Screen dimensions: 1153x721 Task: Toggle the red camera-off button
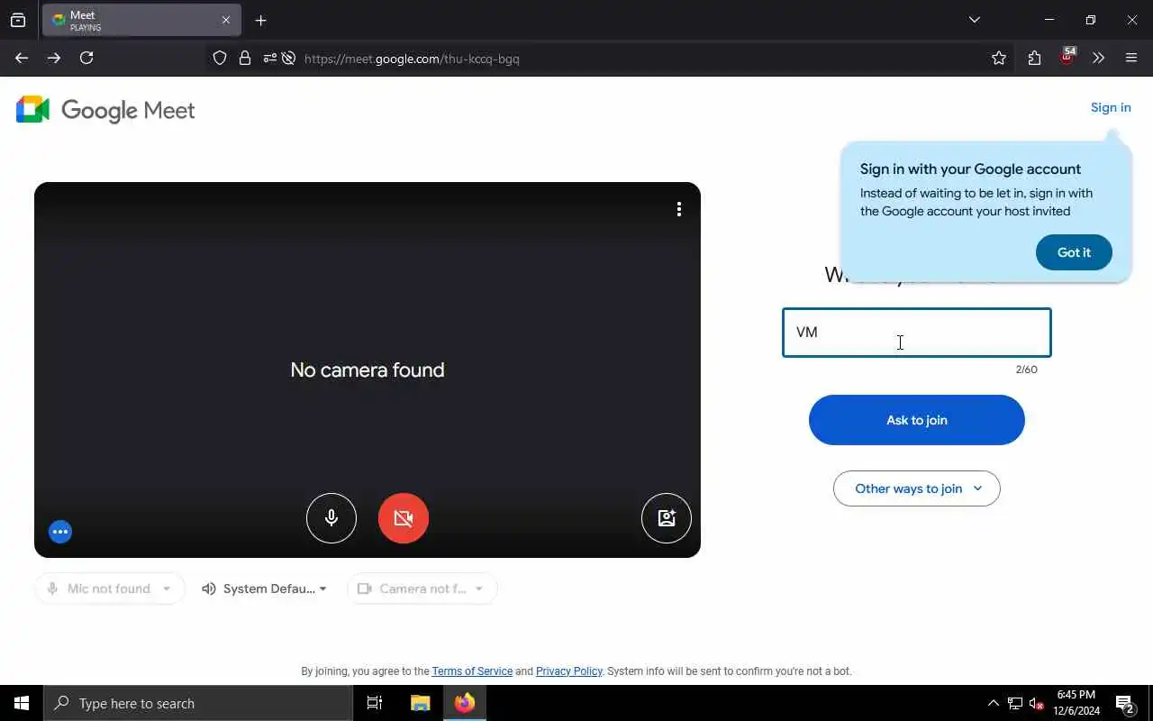[404, 518]
